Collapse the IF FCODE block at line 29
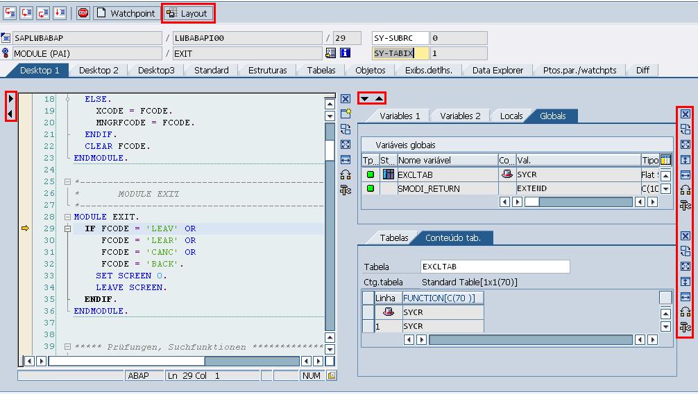The width and height of the screenshot is (698, 394). coord(67,229)
